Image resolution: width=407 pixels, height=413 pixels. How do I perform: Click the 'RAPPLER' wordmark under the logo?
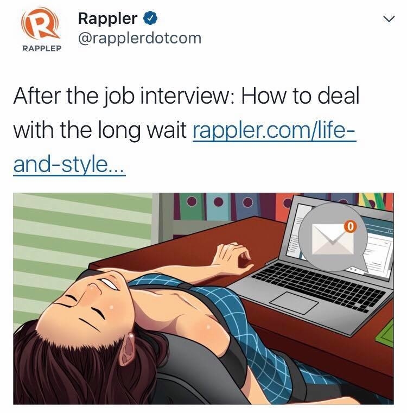pyautogui.click(x=42, y=48)
